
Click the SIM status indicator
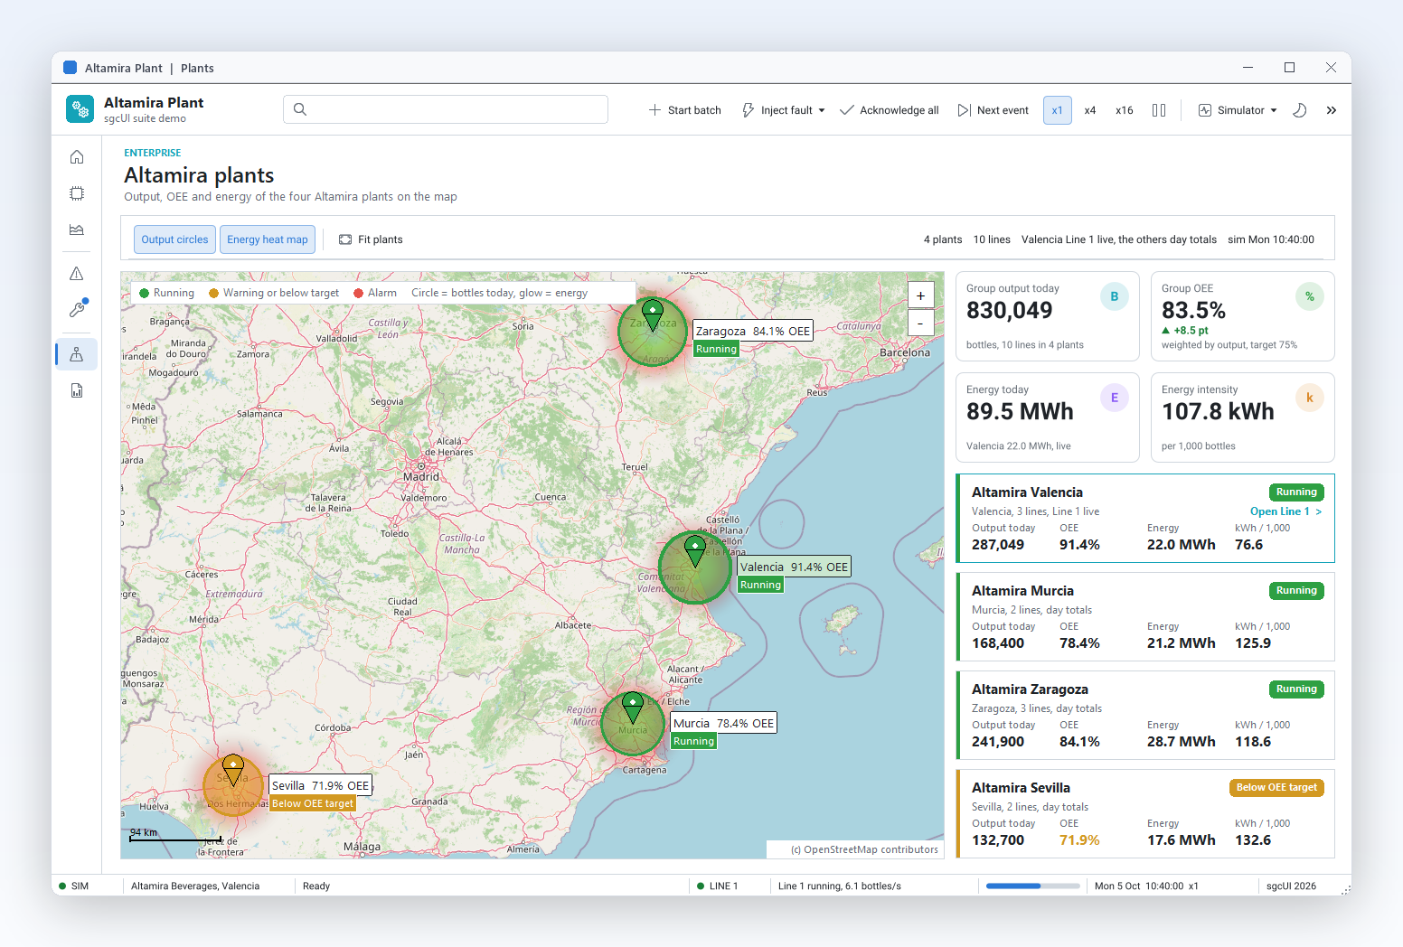click(74, 886)
